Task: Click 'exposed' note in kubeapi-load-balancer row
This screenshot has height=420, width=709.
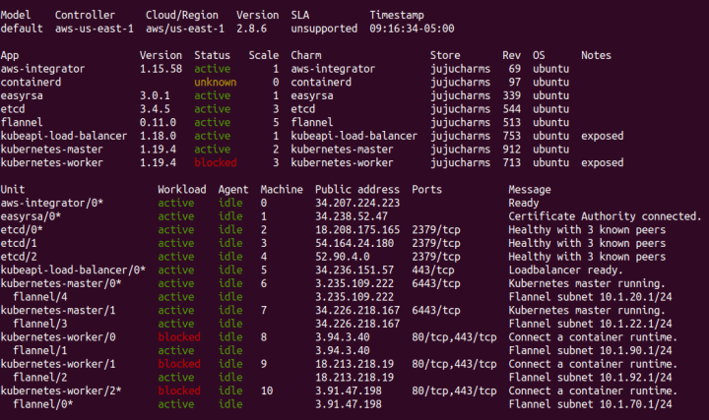Action: coord(603,136)
